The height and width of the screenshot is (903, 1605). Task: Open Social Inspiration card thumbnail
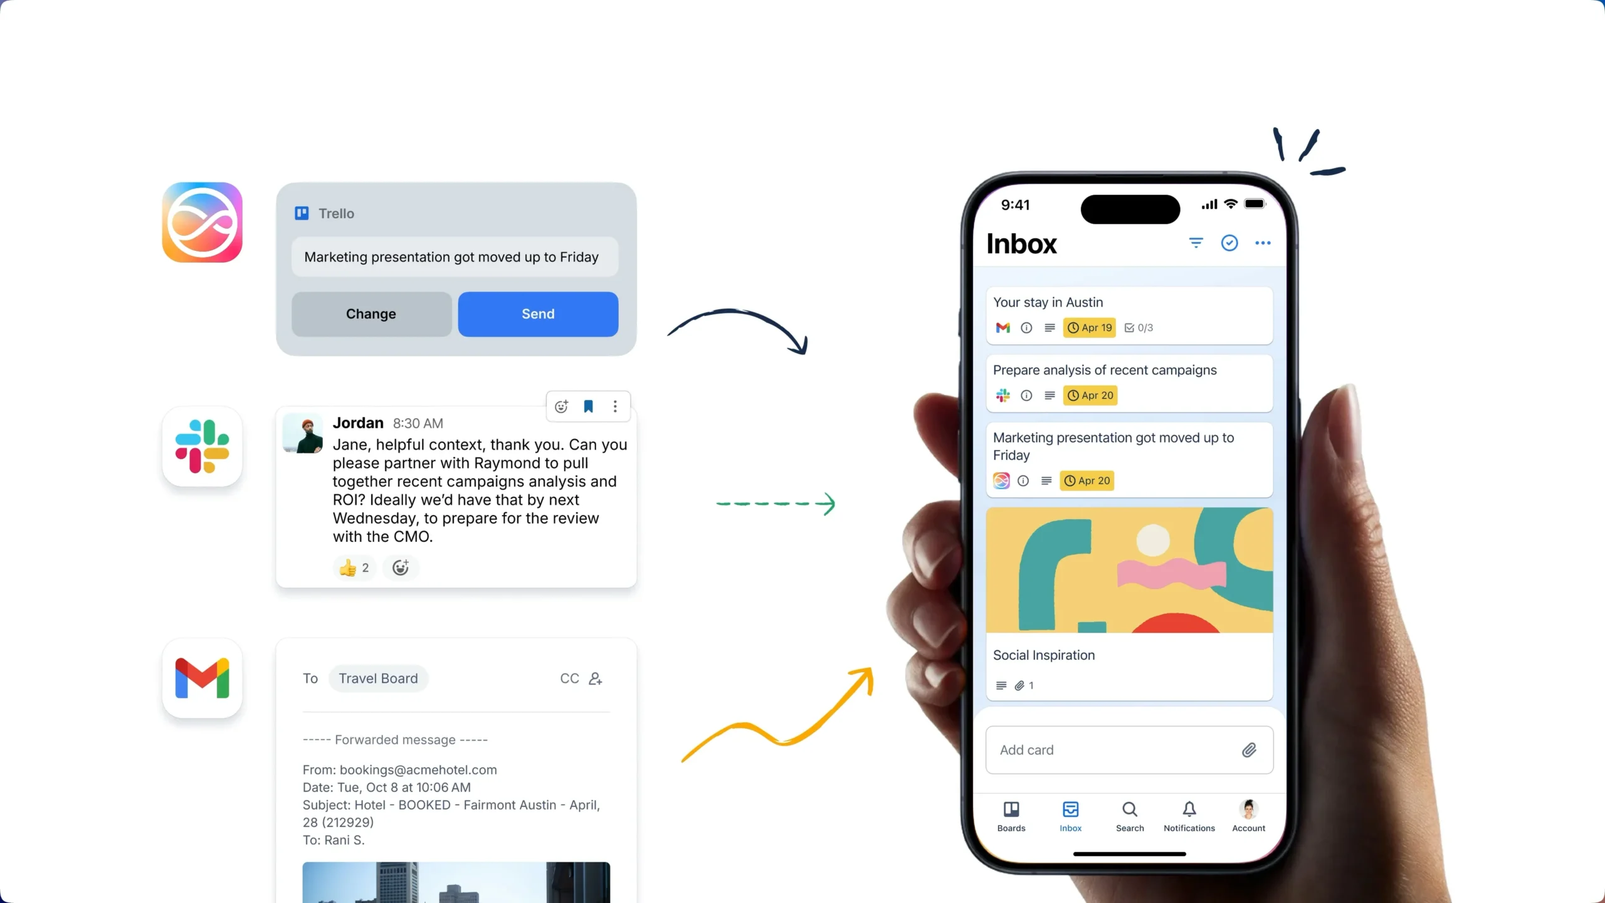(1129, 569)
